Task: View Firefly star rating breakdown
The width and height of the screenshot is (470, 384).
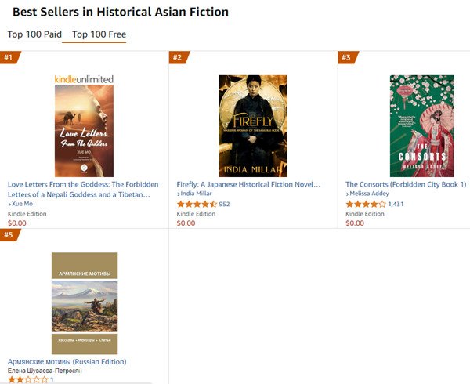Action: pyautogui.click(x=197, y=204)
